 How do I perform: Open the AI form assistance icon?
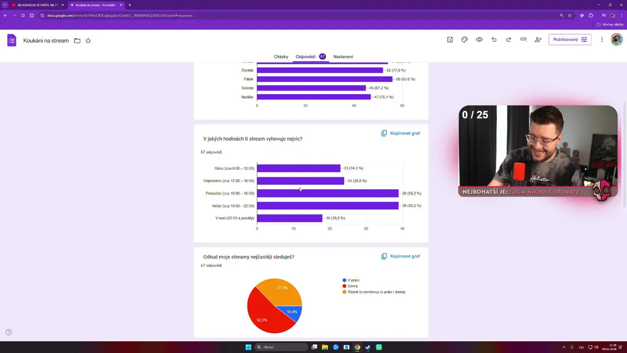tap(450, 40)
